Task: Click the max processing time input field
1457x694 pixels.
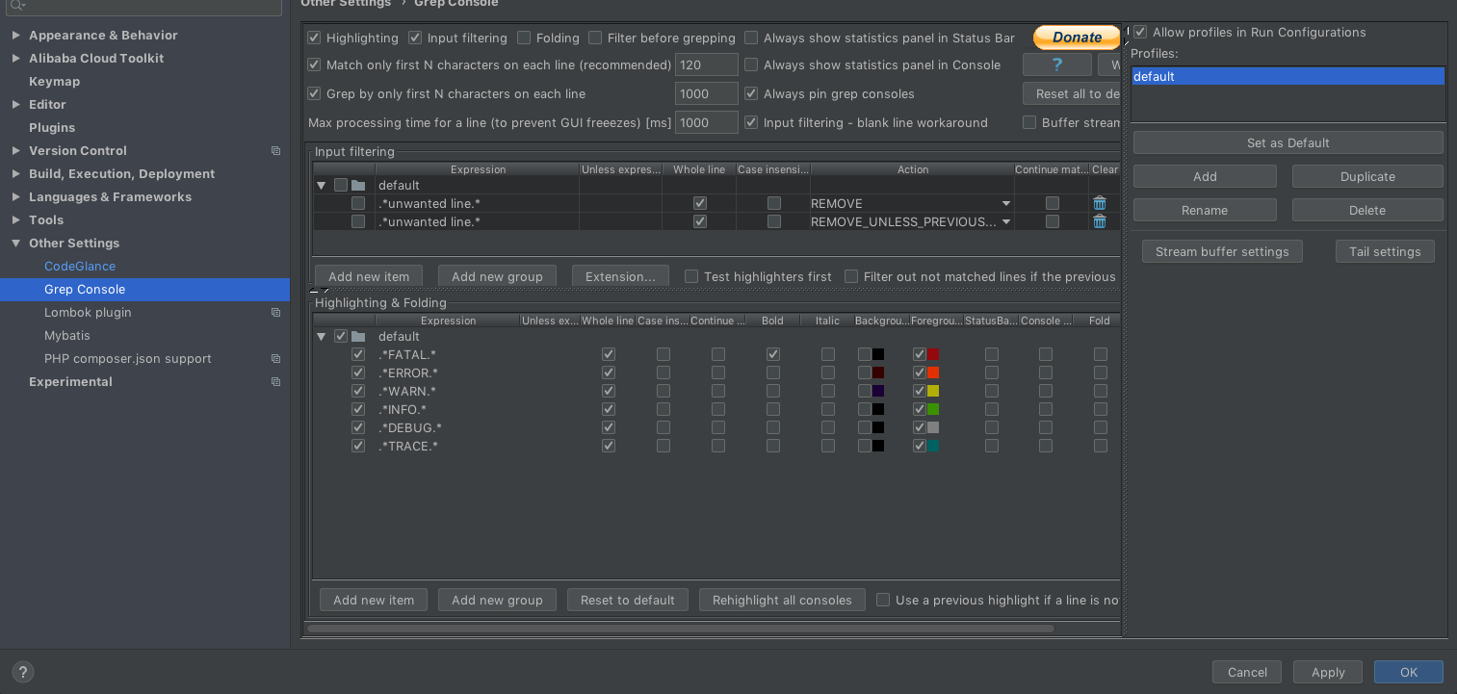Action: (706, 123)
